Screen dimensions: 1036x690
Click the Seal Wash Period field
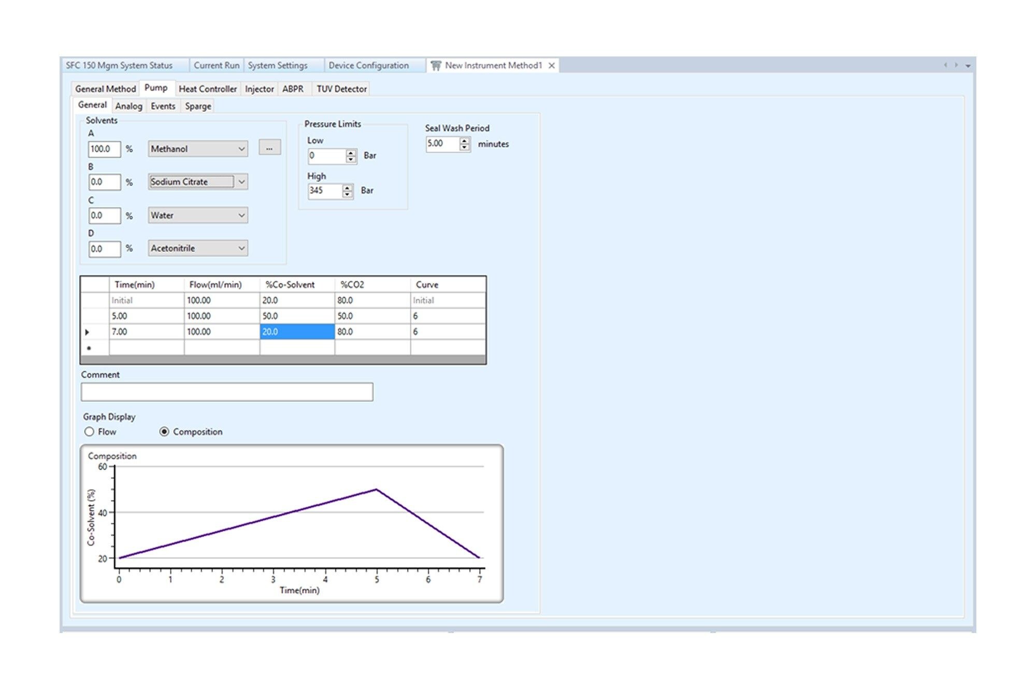442,144
